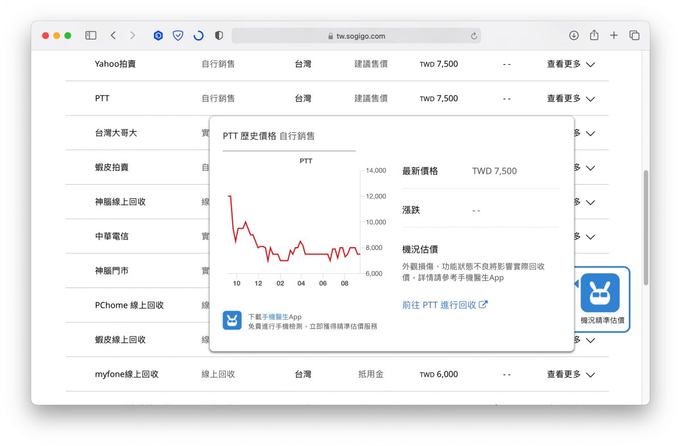Select the 台灣大哥大 row name
Image resolution: width=681 pixels, height=446 pixels.
pos(116,133)
